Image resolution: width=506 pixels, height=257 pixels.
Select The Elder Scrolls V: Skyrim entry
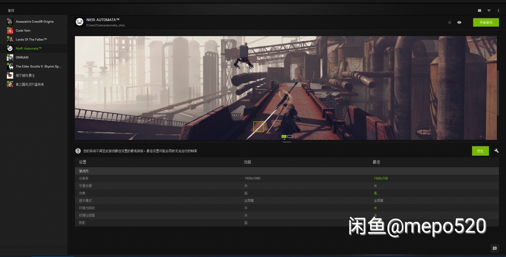coord(34,66)
